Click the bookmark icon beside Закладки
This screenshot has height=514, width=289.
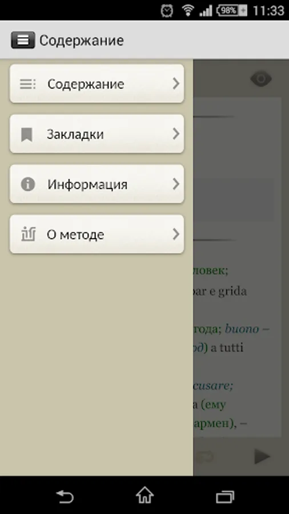click(x=26, y=134)
